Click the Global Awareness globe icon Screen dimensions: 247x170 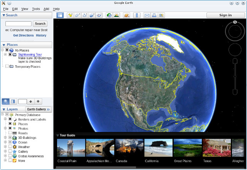coord(15,156)
